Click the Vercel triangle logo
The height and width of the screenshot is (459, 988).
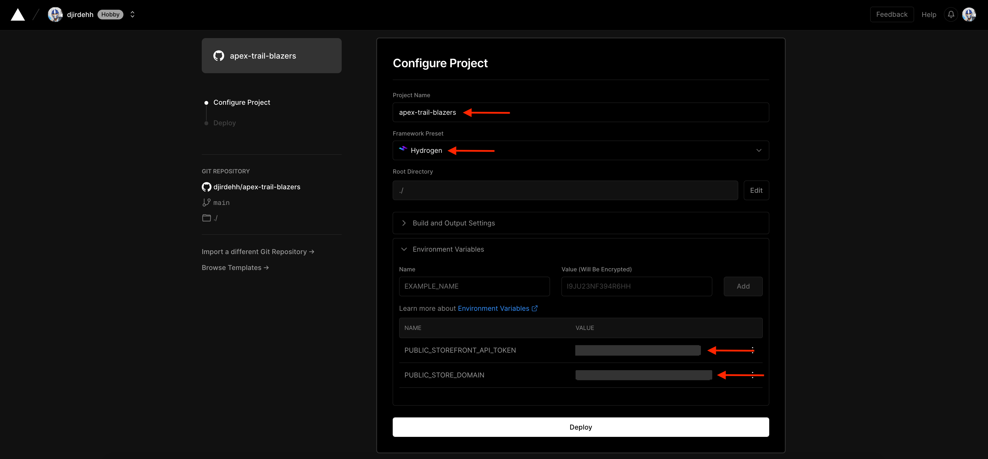(x=18, y=15)
